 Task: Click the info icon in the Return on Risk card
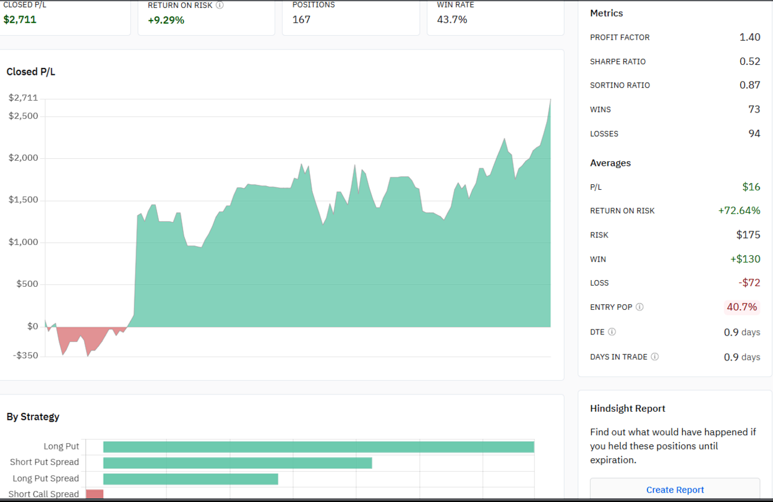click(221, 5)
